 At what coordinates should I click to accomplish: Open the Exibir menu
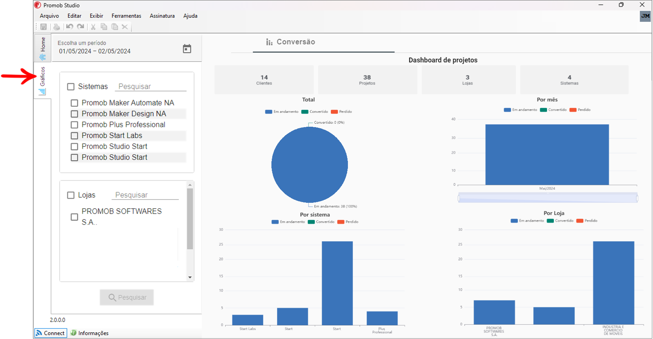point(96,16)
